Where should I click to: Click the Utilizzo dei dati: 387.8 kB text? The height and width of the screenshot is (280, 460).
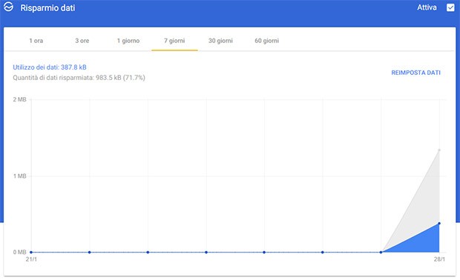[x=50, y=67]
